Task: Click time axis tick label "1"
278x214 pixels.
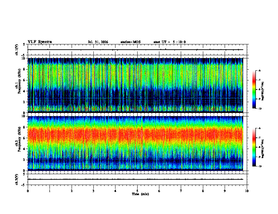Action: pos(49,191)
